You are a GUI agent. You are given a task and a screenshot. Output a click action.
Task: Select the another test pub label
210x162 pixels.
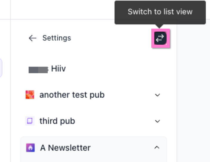[72, 95]
